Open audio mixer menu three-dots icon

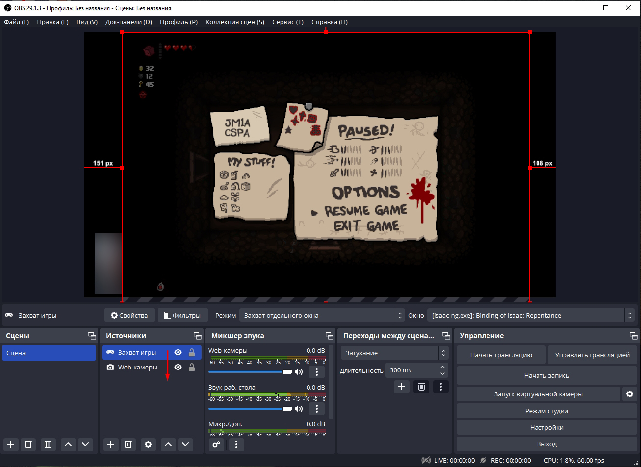coord(236,444)
